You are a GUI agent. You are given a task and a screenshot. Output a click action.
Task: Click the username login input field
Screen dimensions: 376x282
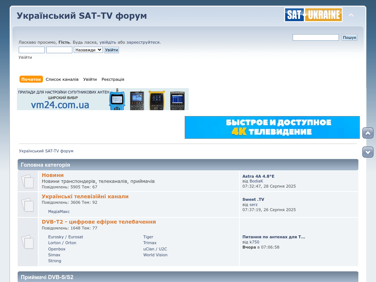[32, 50]
